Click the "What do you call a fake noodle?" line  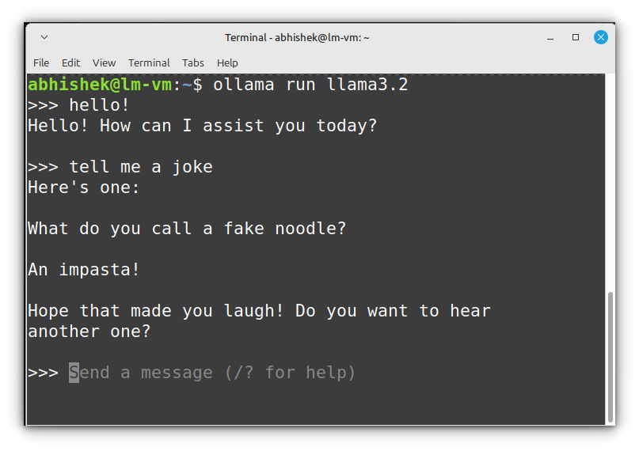pyautogui.click(x=187, y=229)
